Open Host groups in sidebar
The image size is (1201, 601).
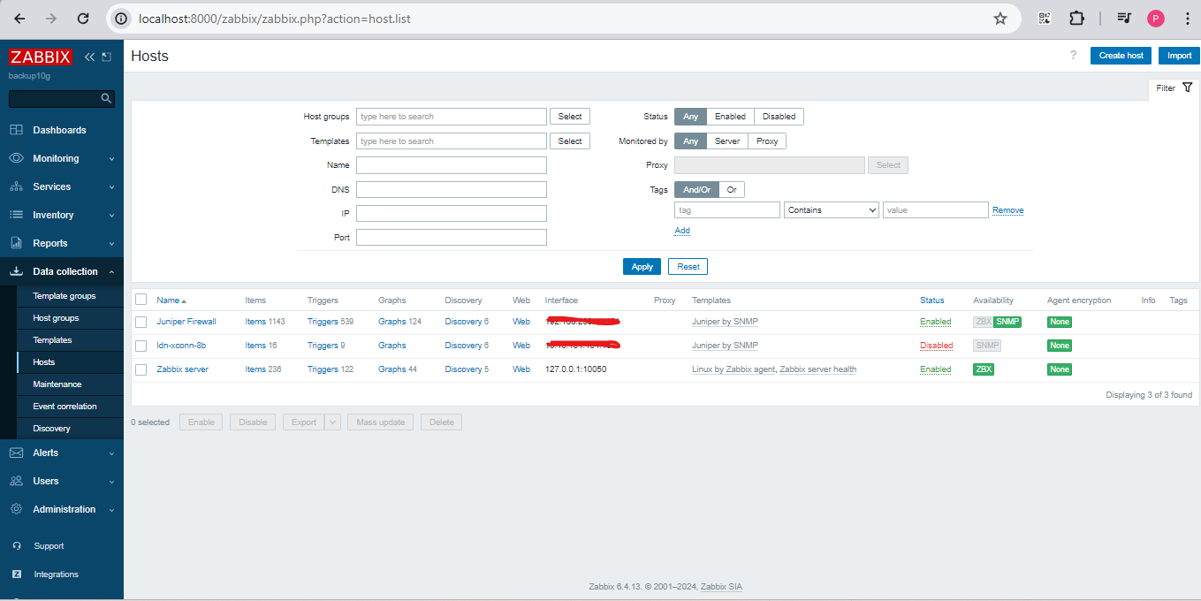(x=56, y=318)
